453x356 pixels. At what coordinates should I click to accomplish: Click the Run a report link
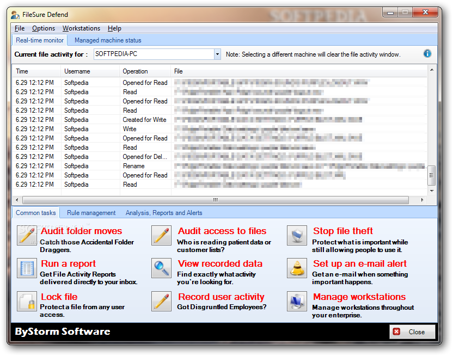coord(68,263)
